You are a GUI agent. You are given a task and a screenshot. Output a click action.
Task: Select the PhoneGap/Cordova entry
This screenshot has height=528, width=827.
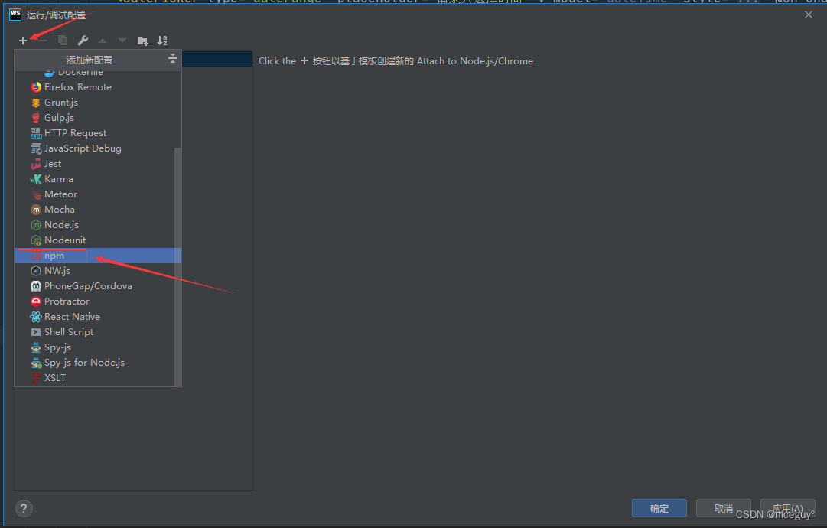pyautogui.click(x=98, y=286)
